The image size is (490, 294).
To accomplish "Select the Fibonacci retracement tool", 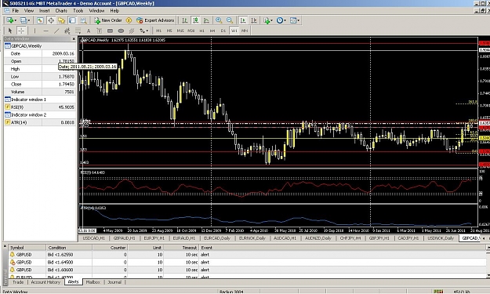I will point(78,31).
